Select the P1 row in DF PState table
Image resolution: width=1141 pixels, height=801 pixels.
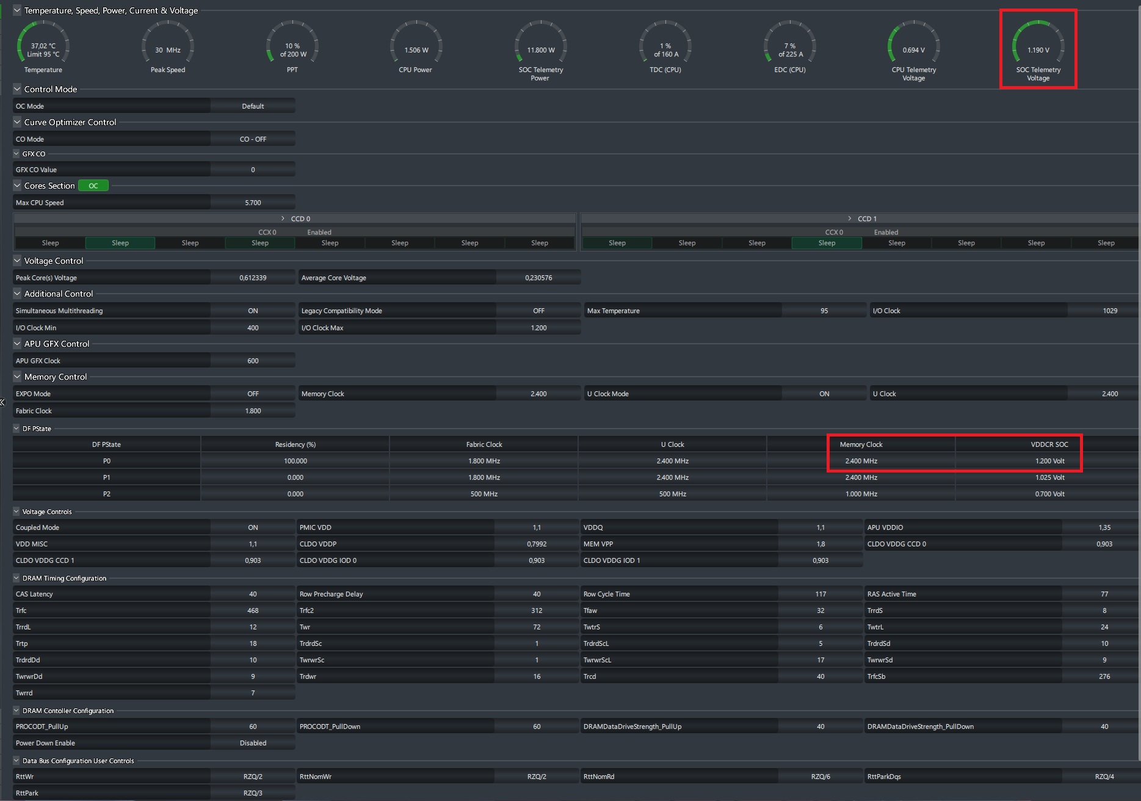pyautogui.click(x=576, y=477)
